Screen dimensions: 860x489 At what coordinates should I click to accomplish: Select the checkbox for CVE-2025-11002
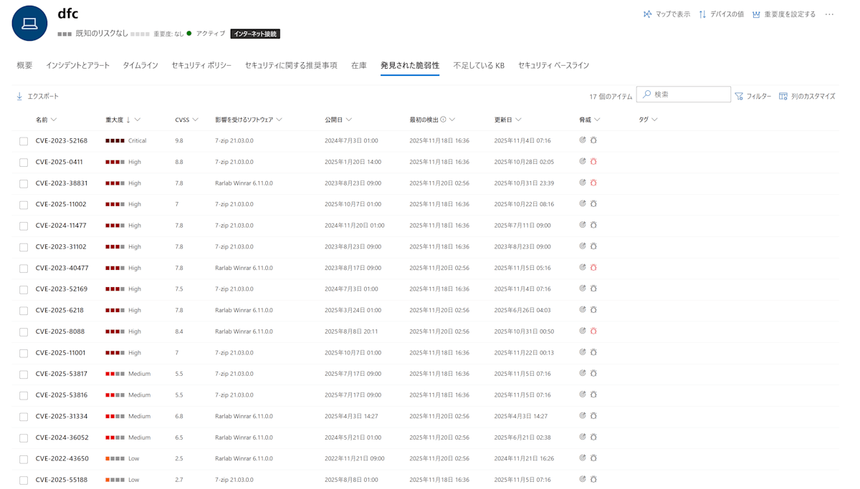24,205
